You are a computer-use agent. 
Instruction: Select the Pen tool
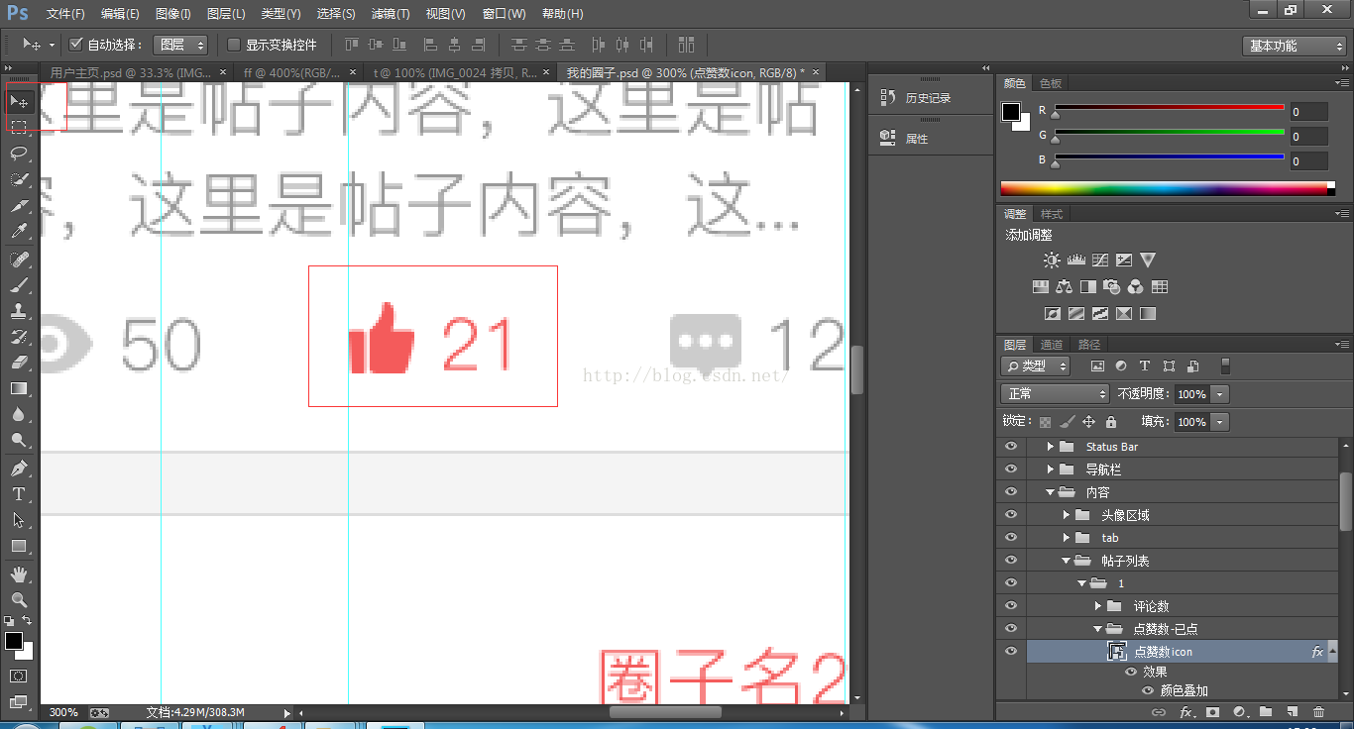tap(19, 468)
